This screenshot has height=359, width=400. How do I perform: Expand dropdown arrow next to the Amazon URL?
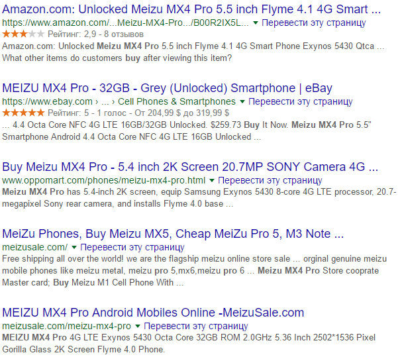[x=256, y=23]
